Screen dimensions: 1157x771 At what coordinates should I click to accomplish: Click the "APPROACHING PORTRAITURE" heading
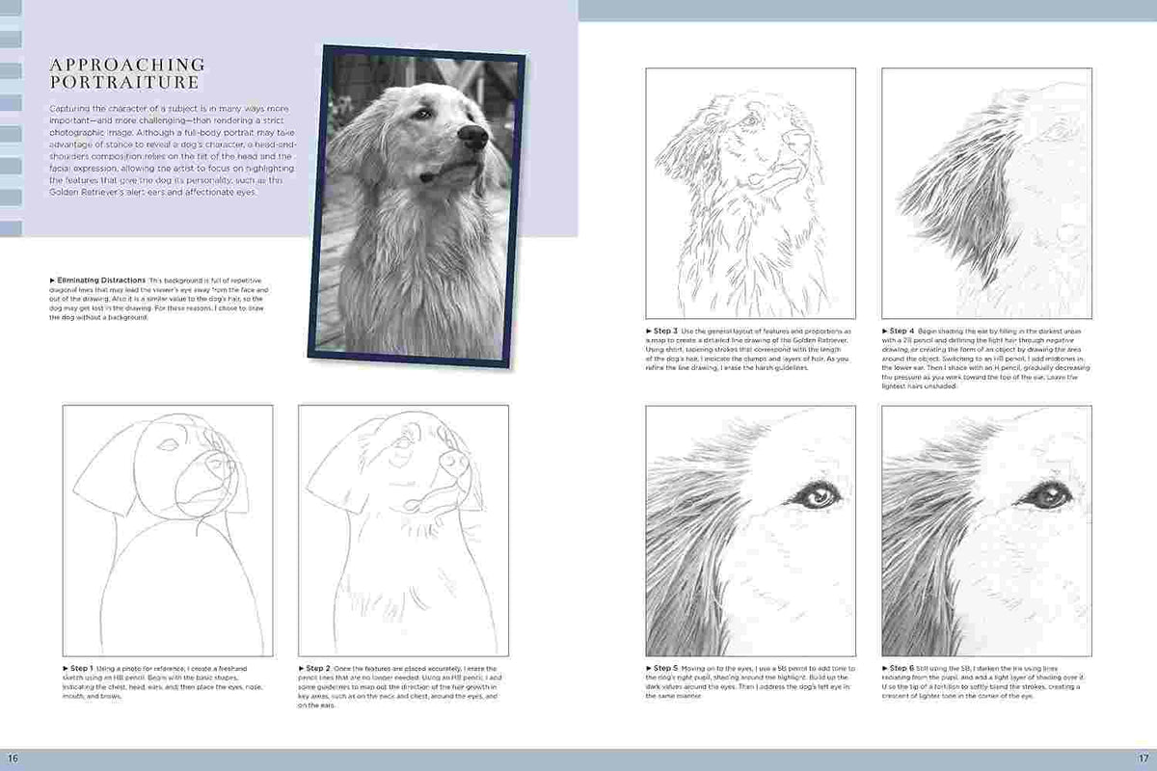(x=125, y=74)
